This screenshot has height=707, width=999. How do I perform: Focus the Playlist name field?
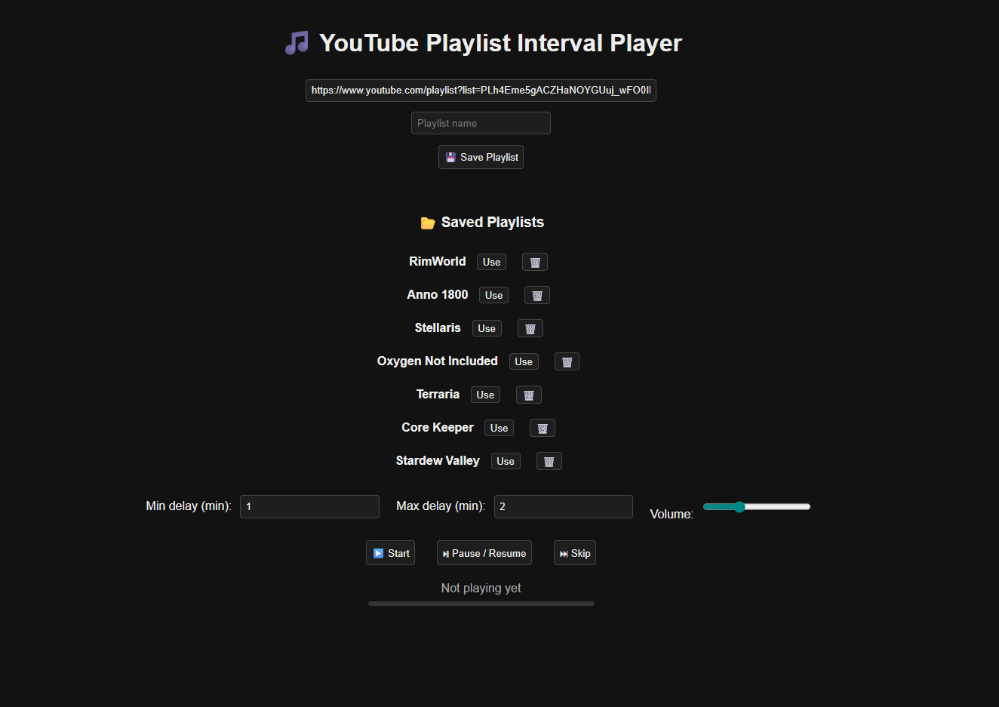tap(481, 123)
